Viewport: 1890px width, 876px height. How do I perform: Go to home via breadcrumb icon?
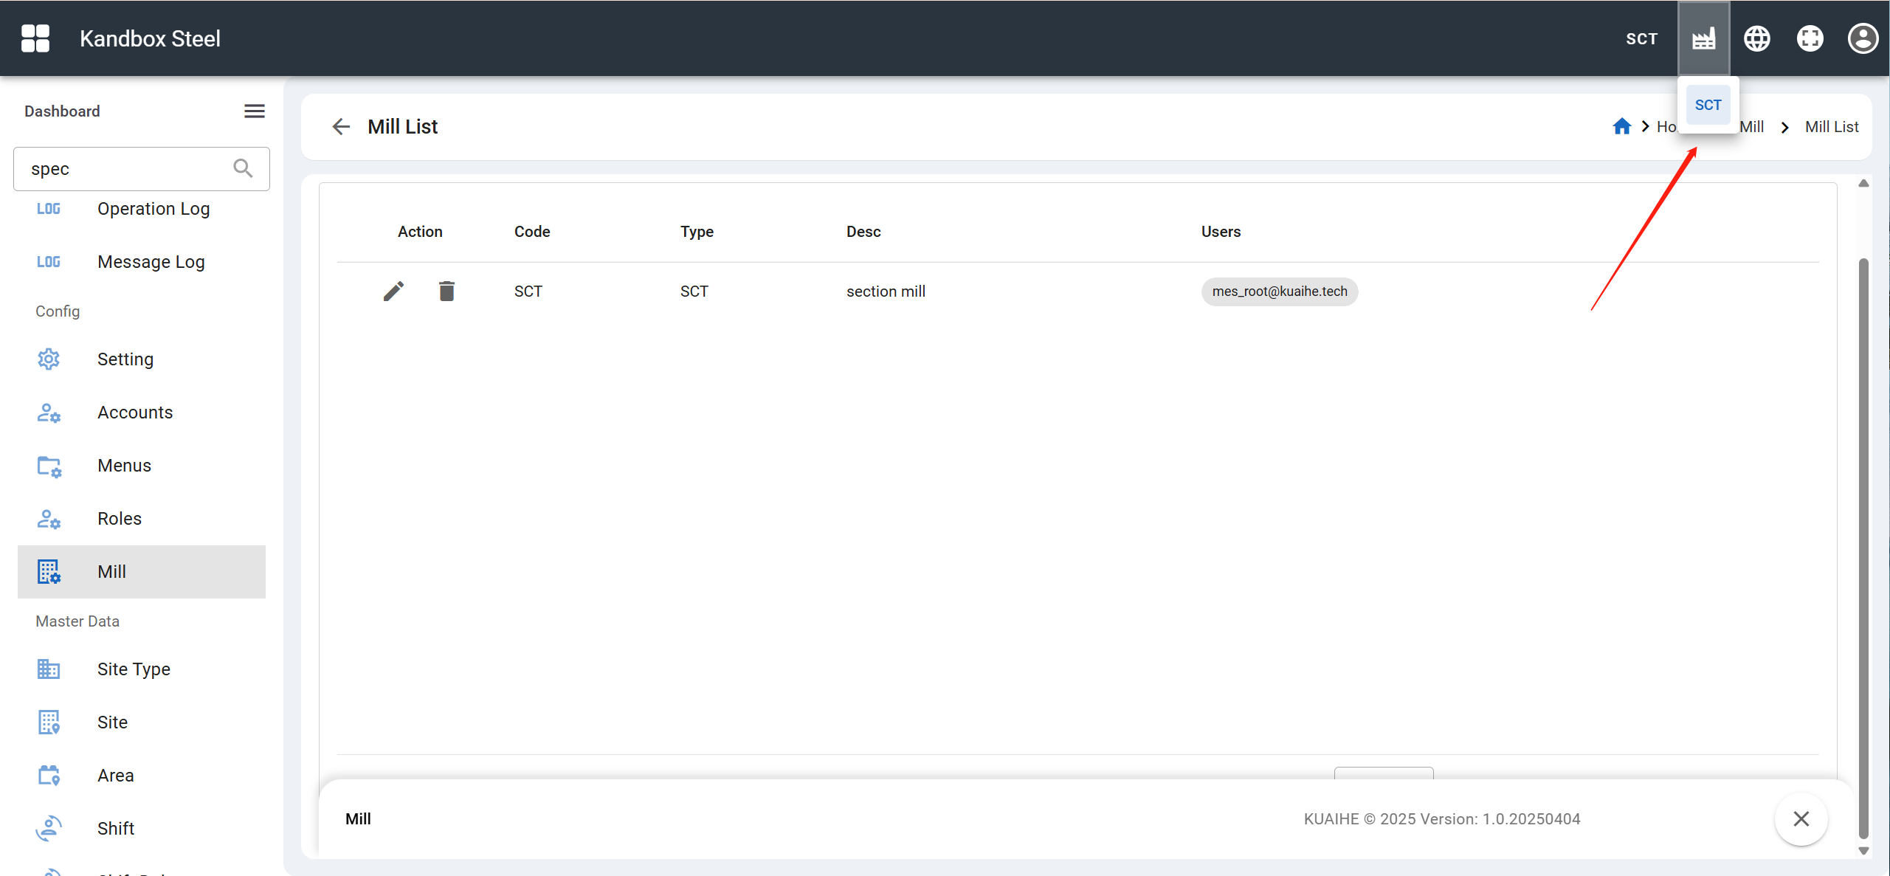point(1621,126)
